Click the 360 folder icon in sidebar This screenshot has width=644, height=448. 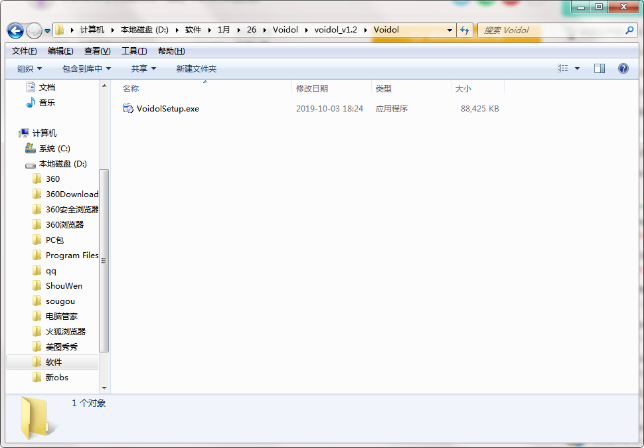point(37,179)
